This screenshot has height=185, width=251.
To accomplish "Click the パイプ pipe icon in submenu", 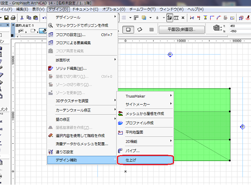I will click(120, 150).
